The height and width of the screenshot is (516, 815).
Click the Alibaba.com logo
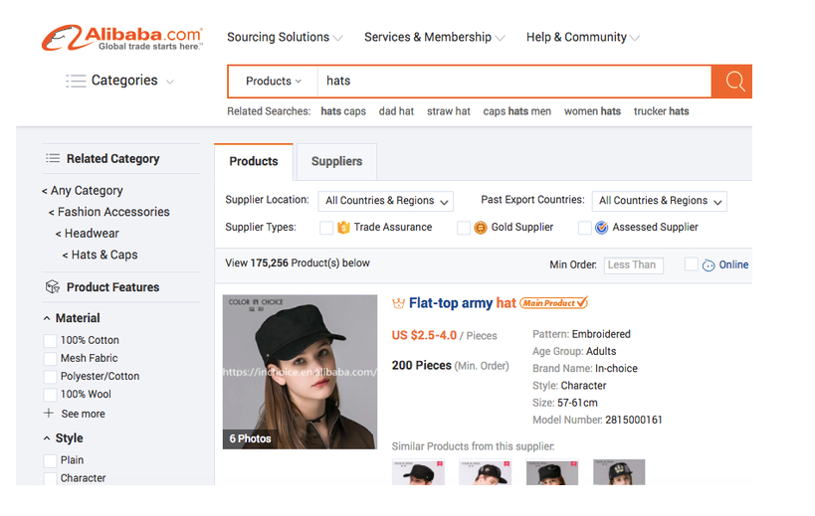point(122,38)
